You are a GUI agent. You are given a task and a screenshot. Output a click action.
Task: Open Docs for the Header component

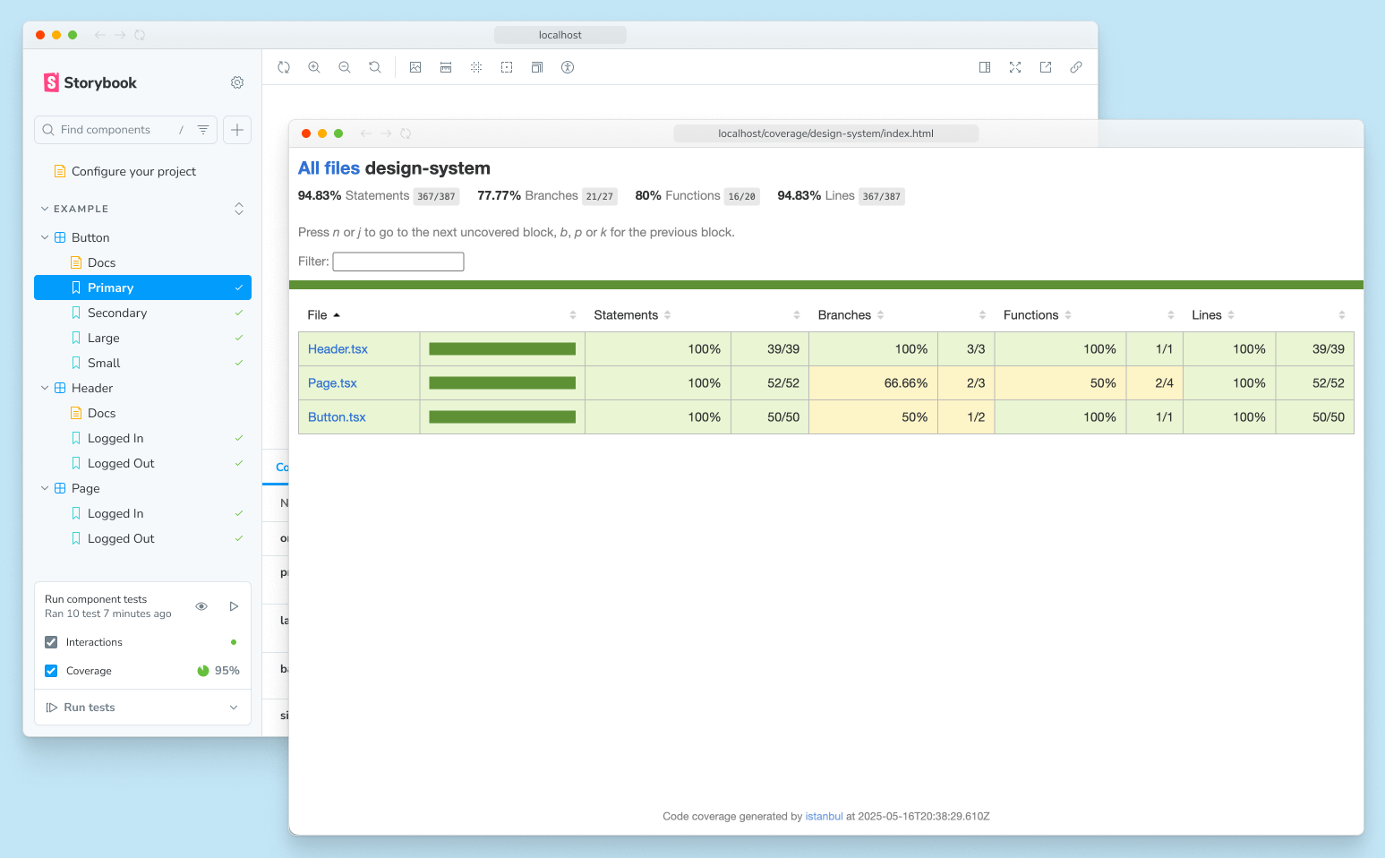[x=99, y=413]
